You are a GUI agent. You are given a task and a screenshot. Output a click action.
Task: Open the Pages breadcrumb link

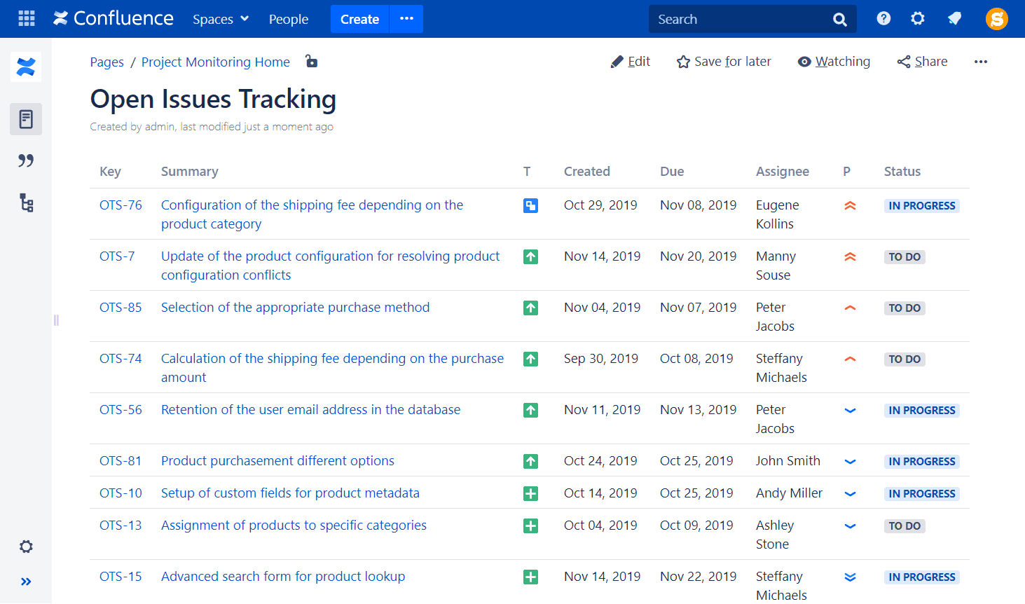(106, 62)
